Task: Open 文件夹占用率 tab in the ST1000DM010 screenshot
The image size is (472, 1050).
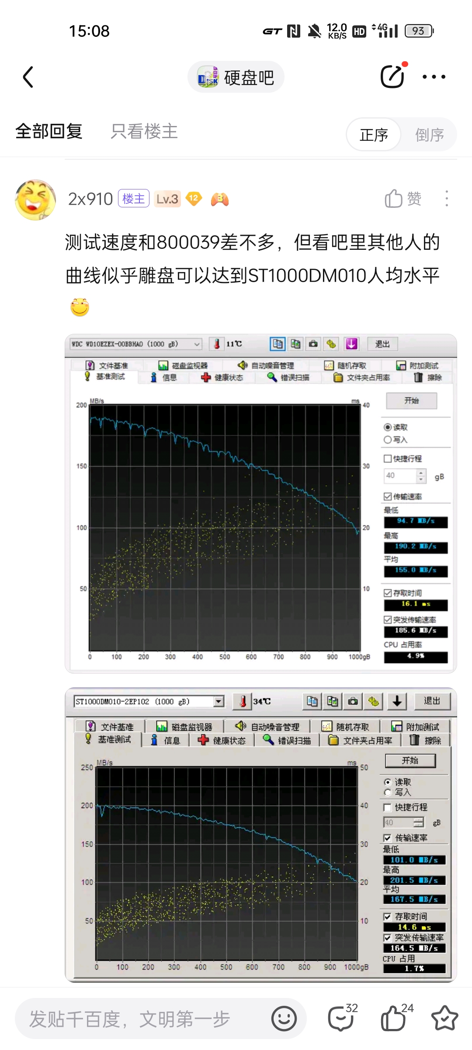Action: (x=361, y=740)
